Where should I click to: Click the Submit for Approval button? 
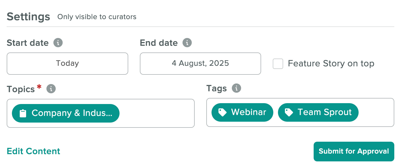coord(354,151)
